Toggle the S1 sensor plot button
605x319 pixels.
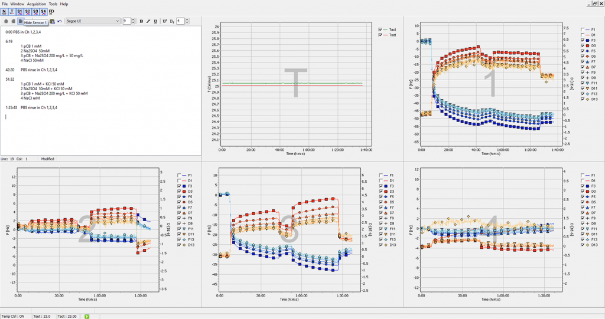(x=19, y=12)
